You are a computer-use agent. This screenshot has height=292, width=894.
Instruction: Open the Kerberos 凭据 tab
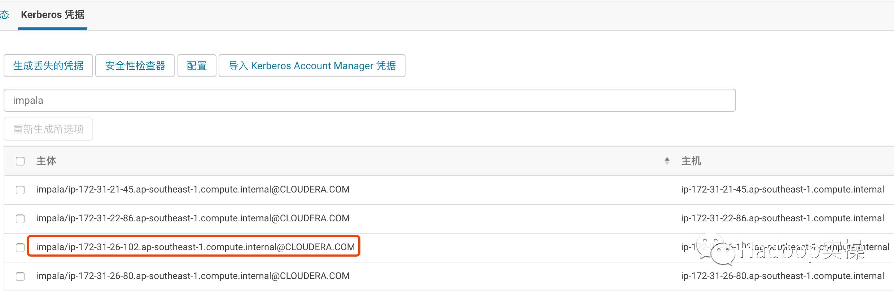tap(53, 15)
